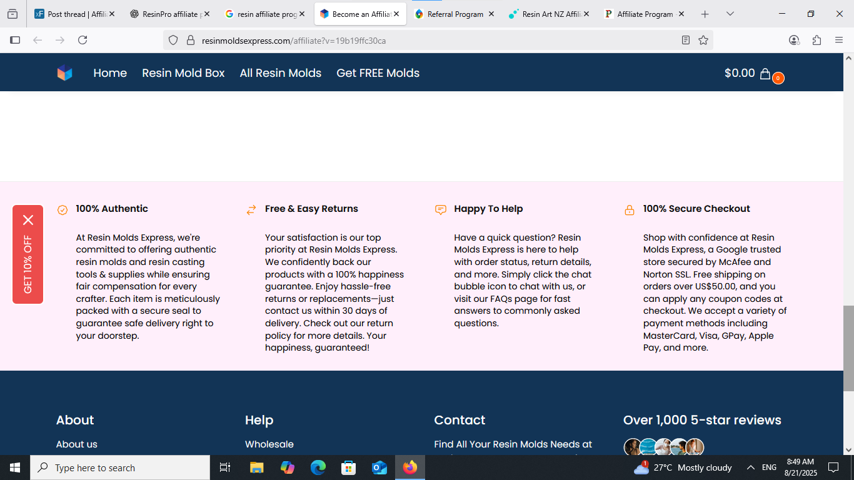Click the Resin Molds Express cube logo
Viewport: 854px width, 480px height.
pyautogui.click(x=65, y=73)
